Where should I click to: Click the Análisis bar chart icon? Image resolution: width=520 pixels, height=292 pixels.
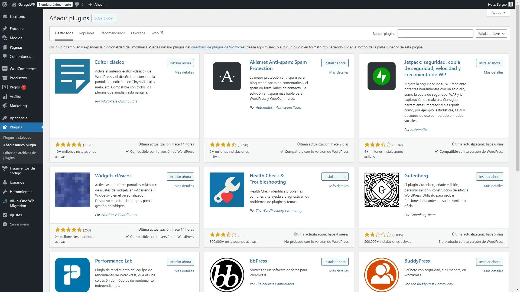[5, 97]
